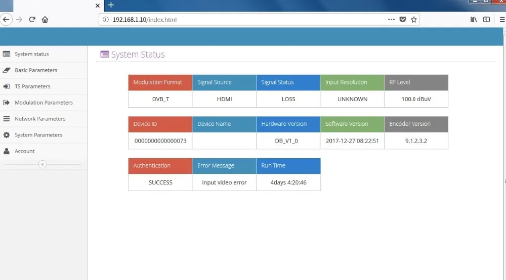Click the Device ID column header
Viewport: 506px width, 280px height.
(160, 124)
